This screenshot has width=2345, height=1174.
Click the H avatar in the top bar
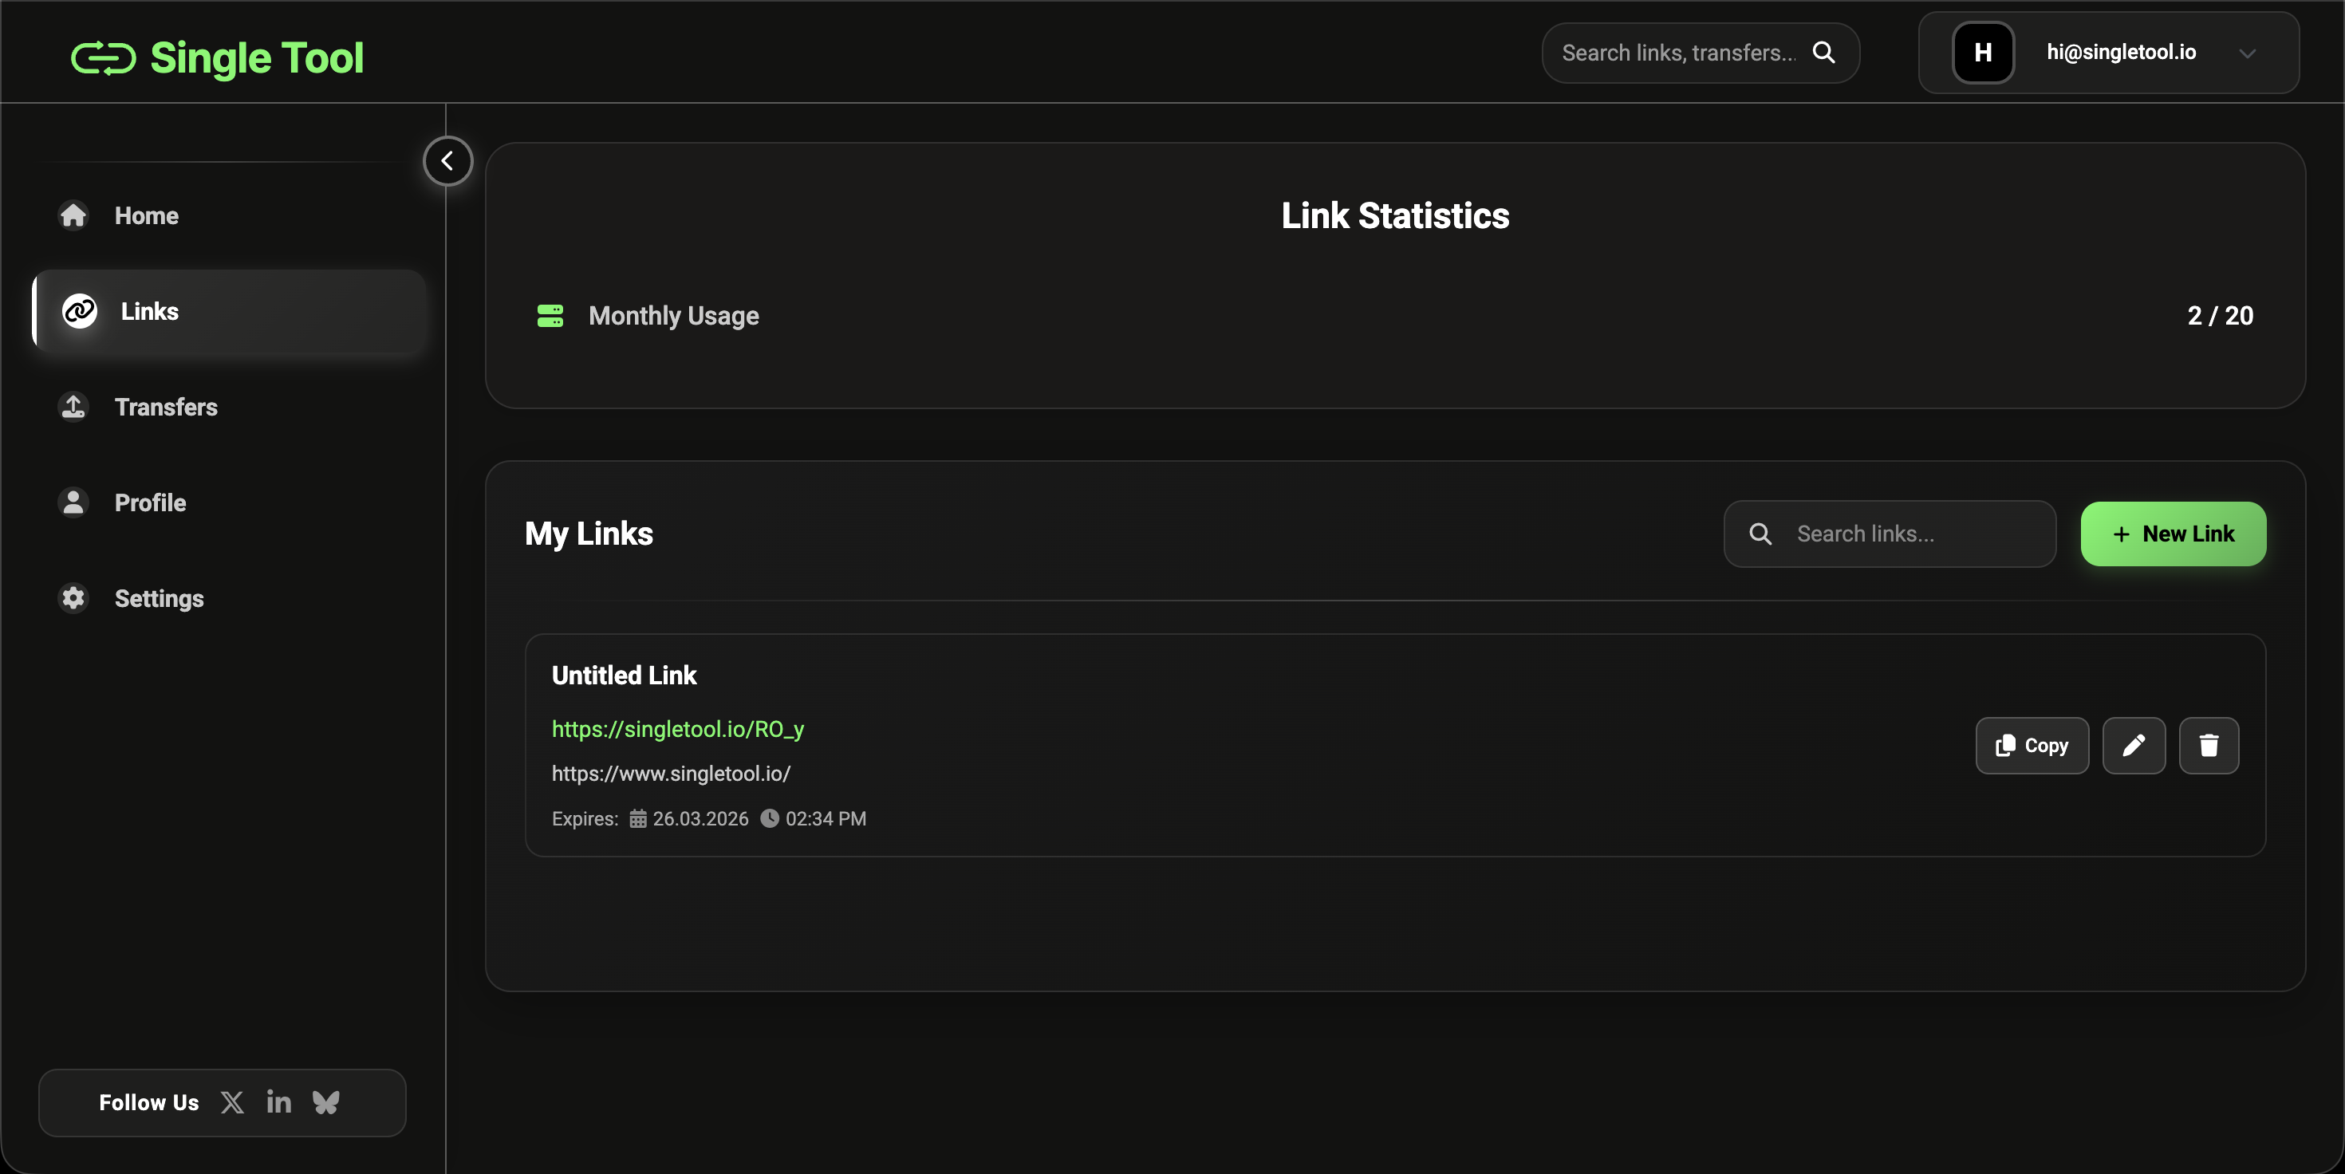pyautogui.click(x=1982, y=52)
